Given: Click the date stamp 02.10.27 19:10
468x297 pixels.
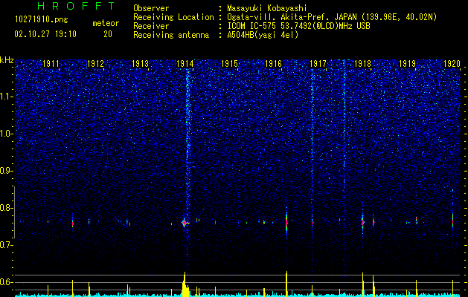Looking at the screenshot, I should [x=45, y=34].
